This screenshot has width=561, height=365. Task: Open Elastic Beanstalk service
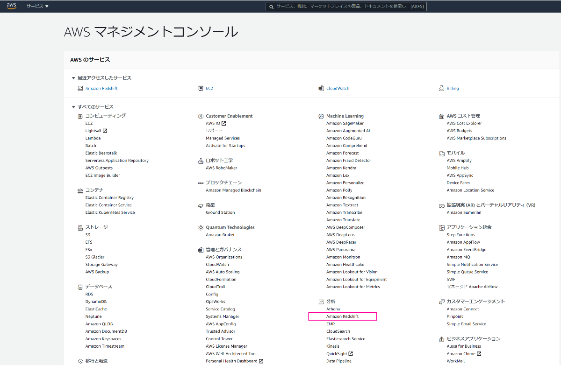[101, 153]
